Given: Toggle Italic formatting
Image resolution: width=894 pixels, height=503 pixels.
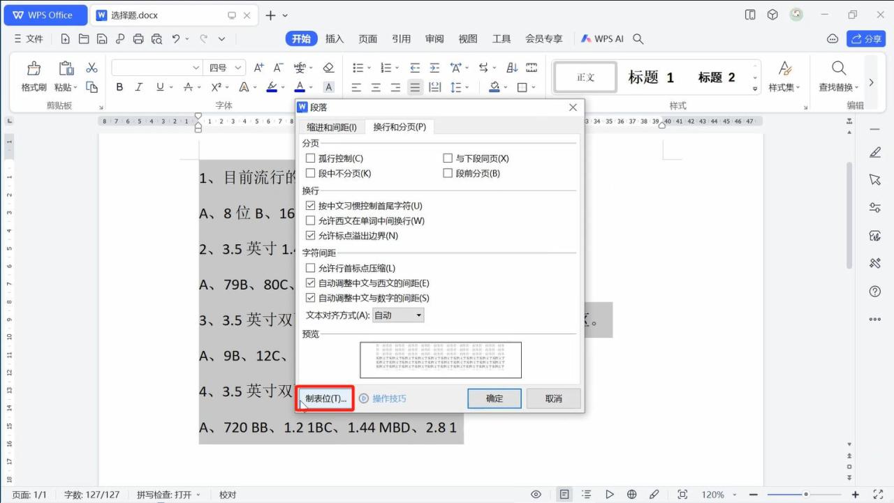Looking at the screenshot, I should [138, 87].
